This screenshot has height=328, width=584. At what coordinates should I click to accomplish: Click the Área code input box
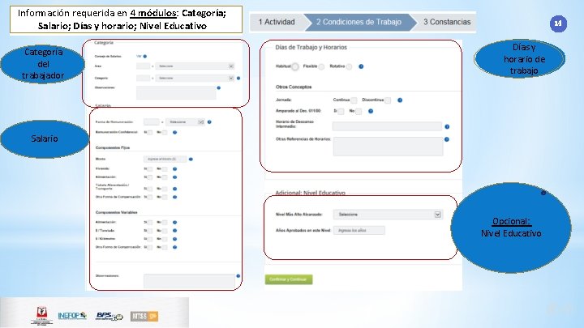pyautogui.click(x=143, y=66)
